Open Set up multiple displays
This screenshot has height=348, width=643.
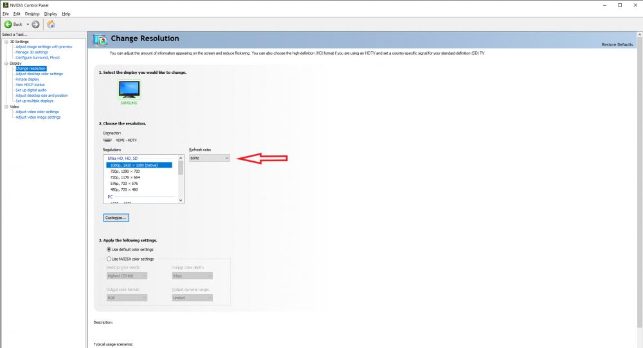tap(35, 101)
